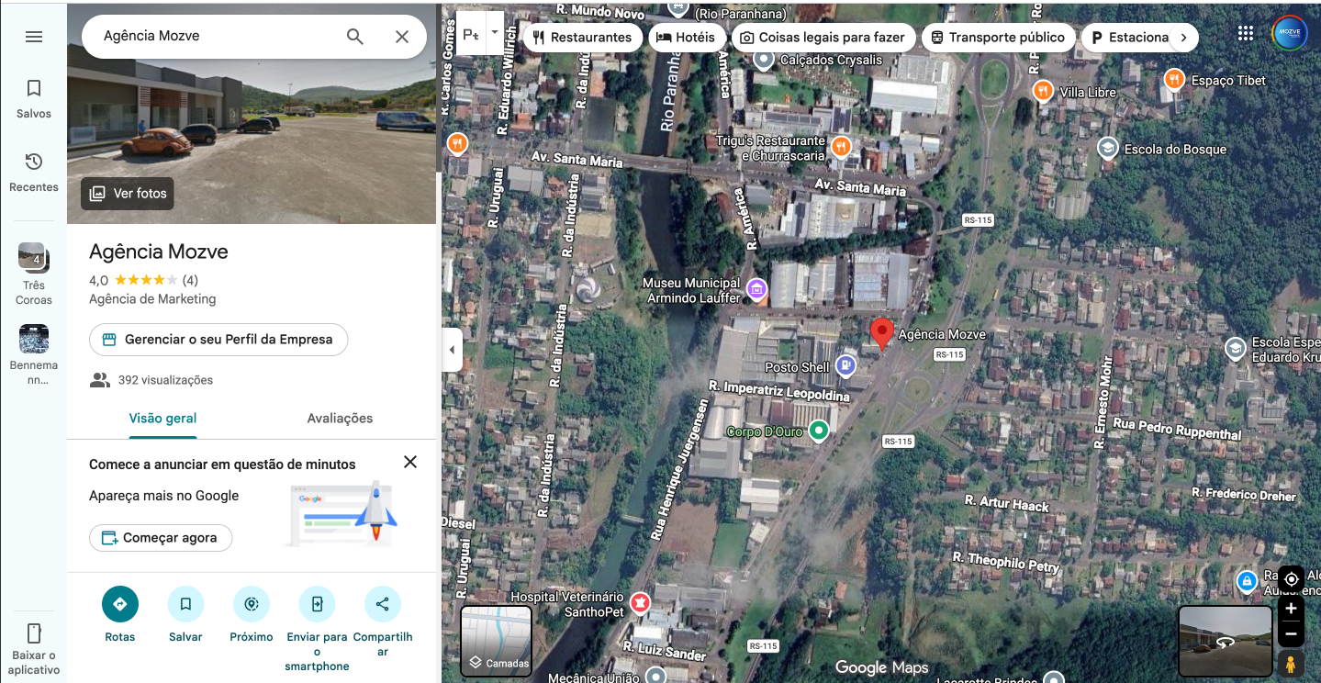Click the Villa Libre restaurant marker
Viewport: 1321px width, 683px height.
[1042, 91]
